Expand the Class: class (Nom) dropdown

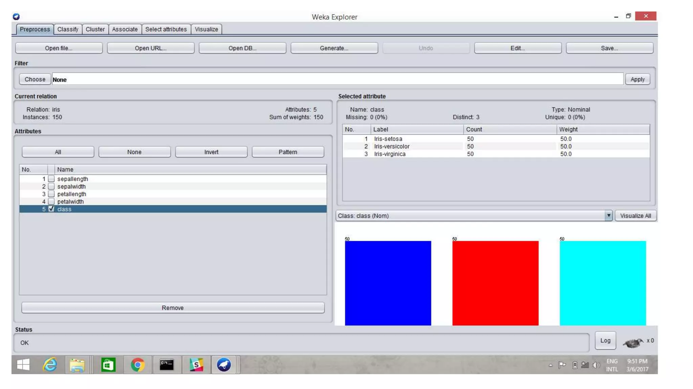click(608, 215)
